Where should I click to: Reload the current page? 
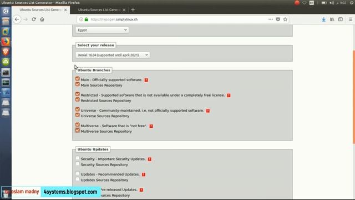tap(34, 19)
